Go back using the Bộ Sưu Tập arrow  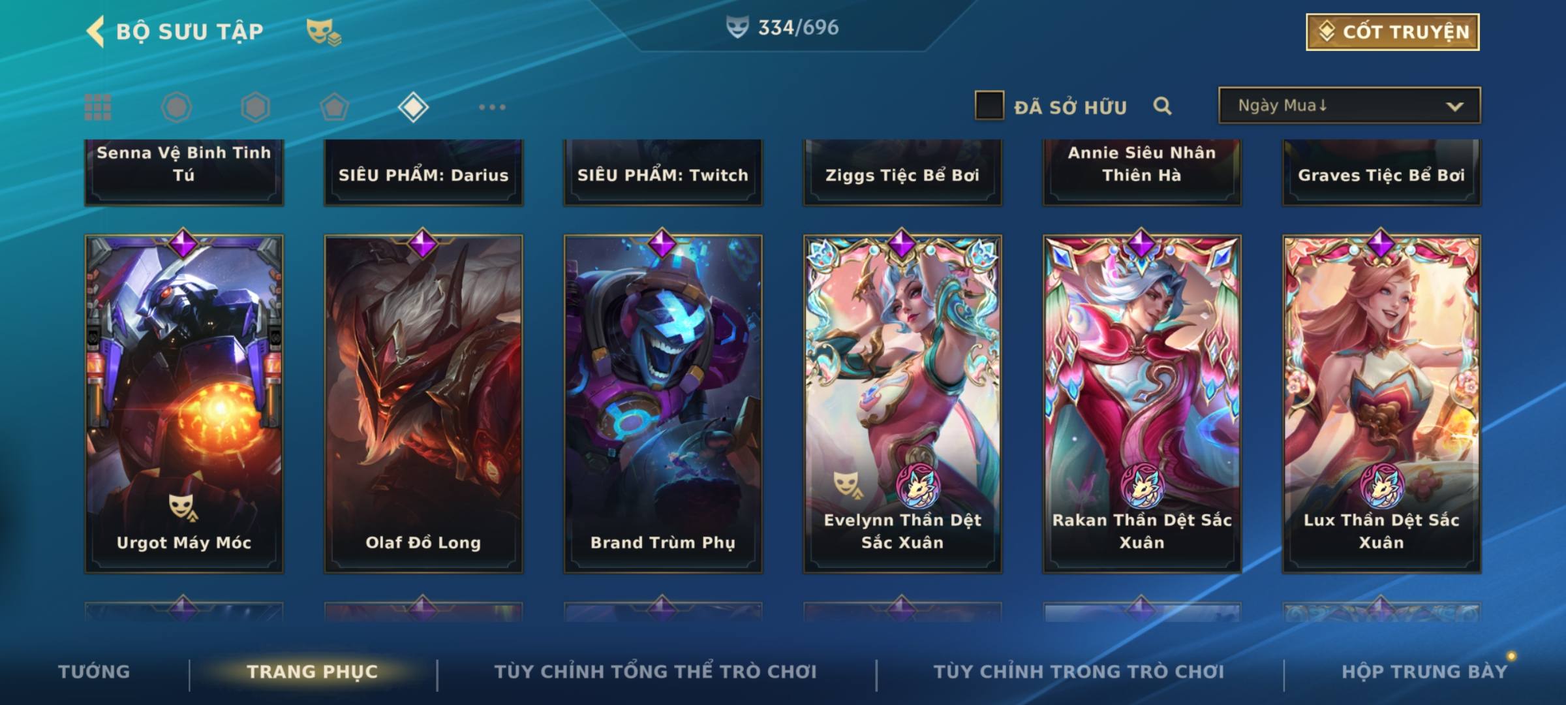pos(95,31)
